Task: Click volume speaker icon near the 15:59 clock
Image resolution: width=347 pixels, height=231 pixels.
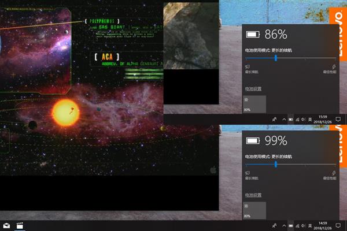Action: 304,120
